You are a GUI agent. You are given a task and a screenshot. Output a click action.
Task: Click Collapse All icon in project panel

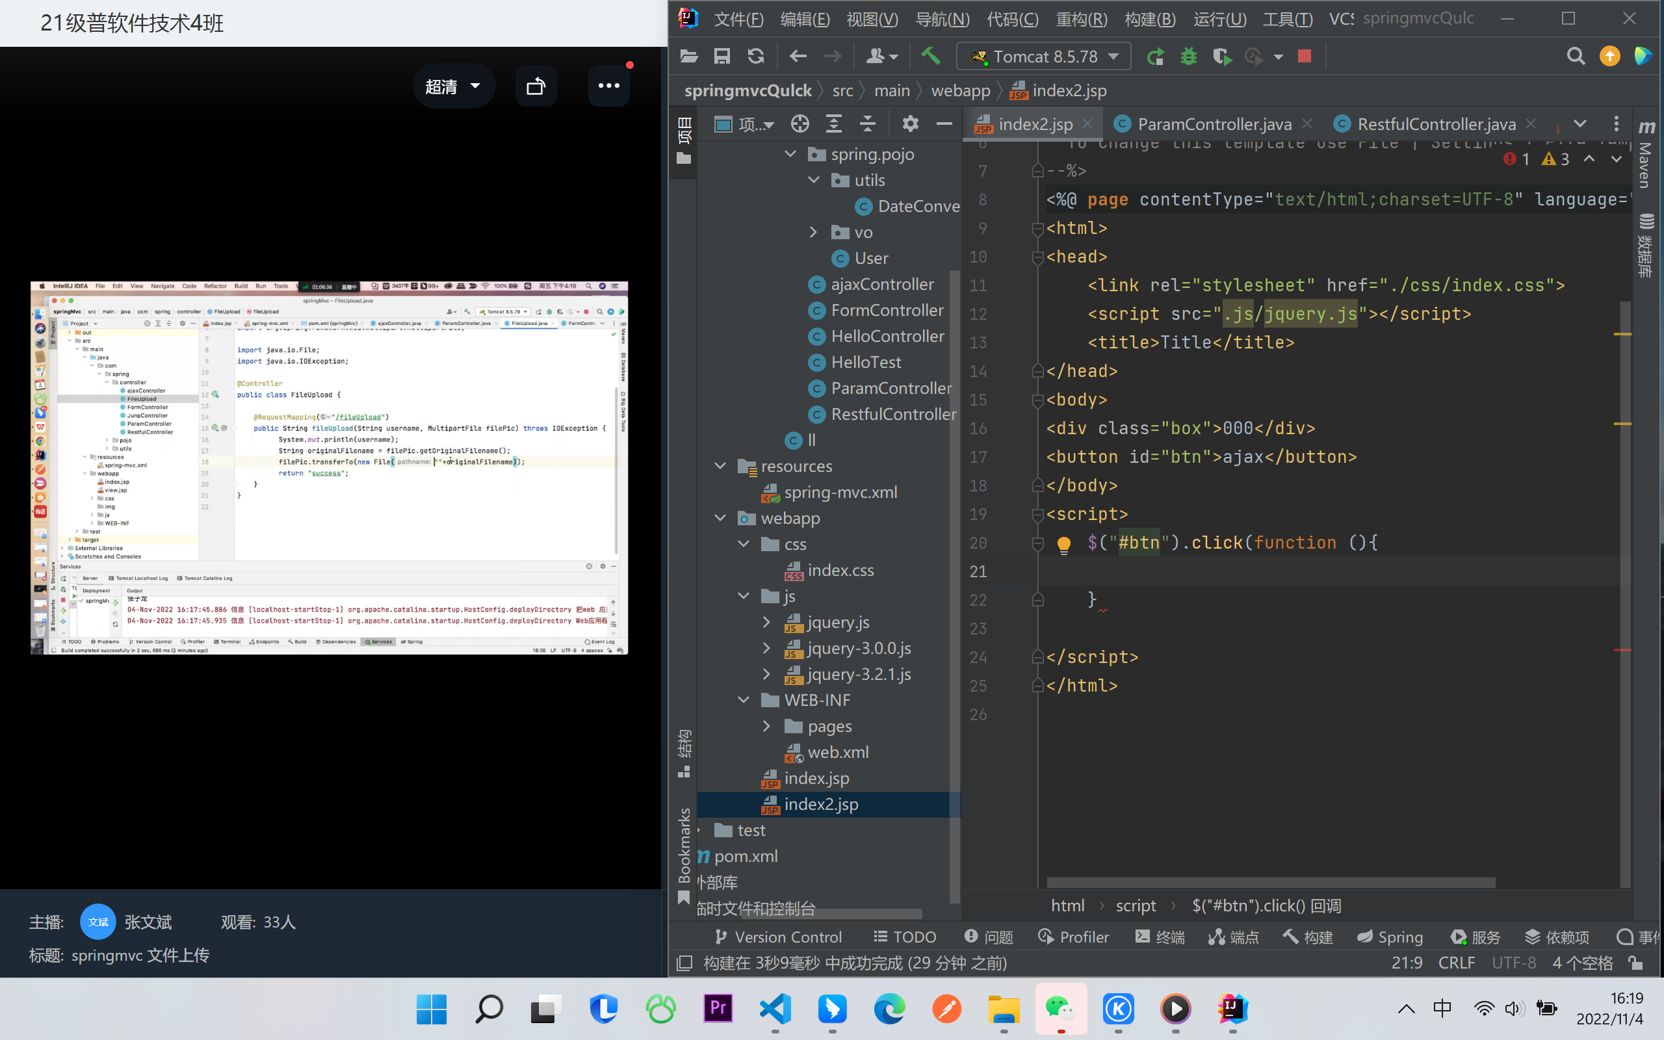point(867,123)
